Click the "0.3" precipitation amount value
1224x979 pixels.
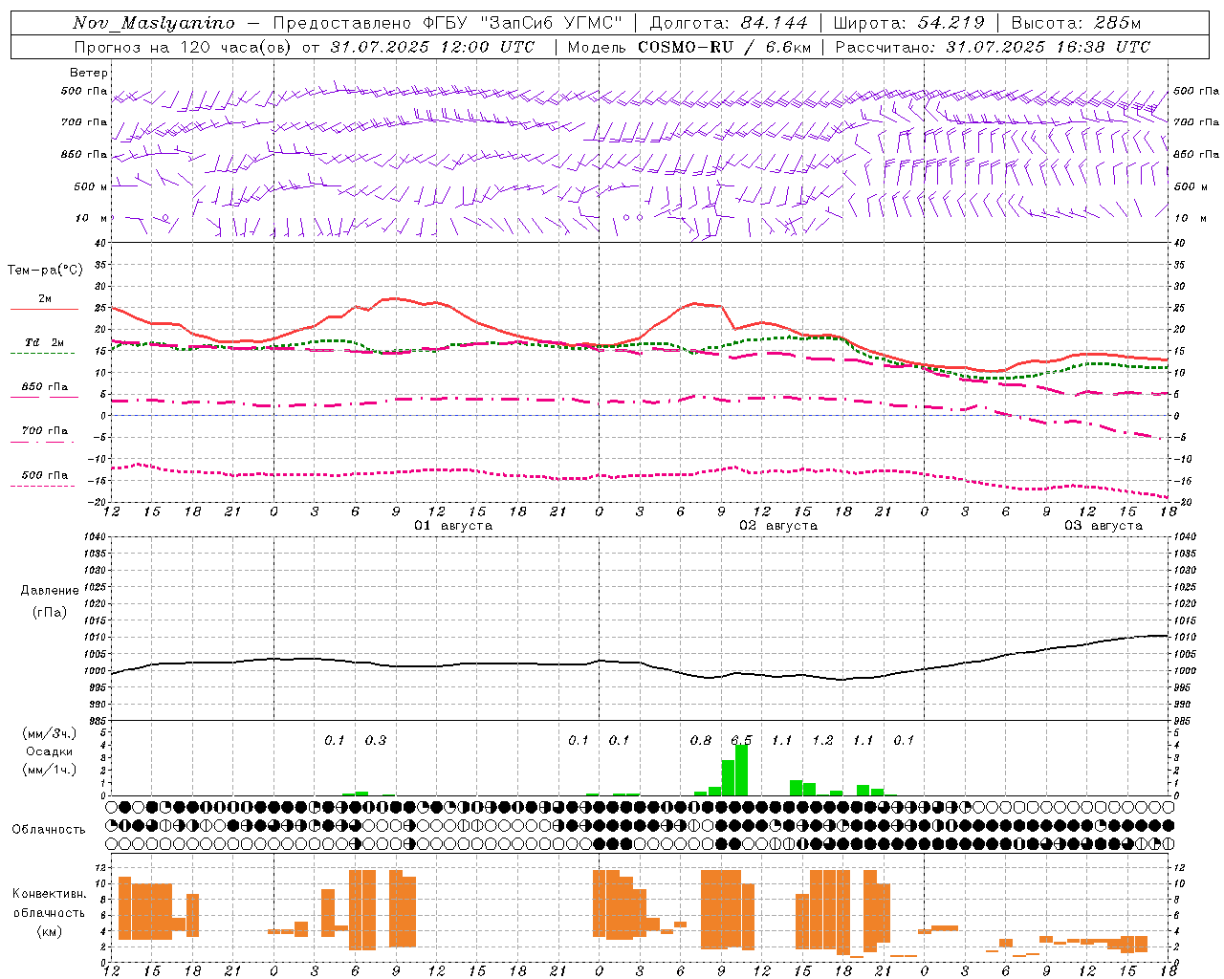376,740
